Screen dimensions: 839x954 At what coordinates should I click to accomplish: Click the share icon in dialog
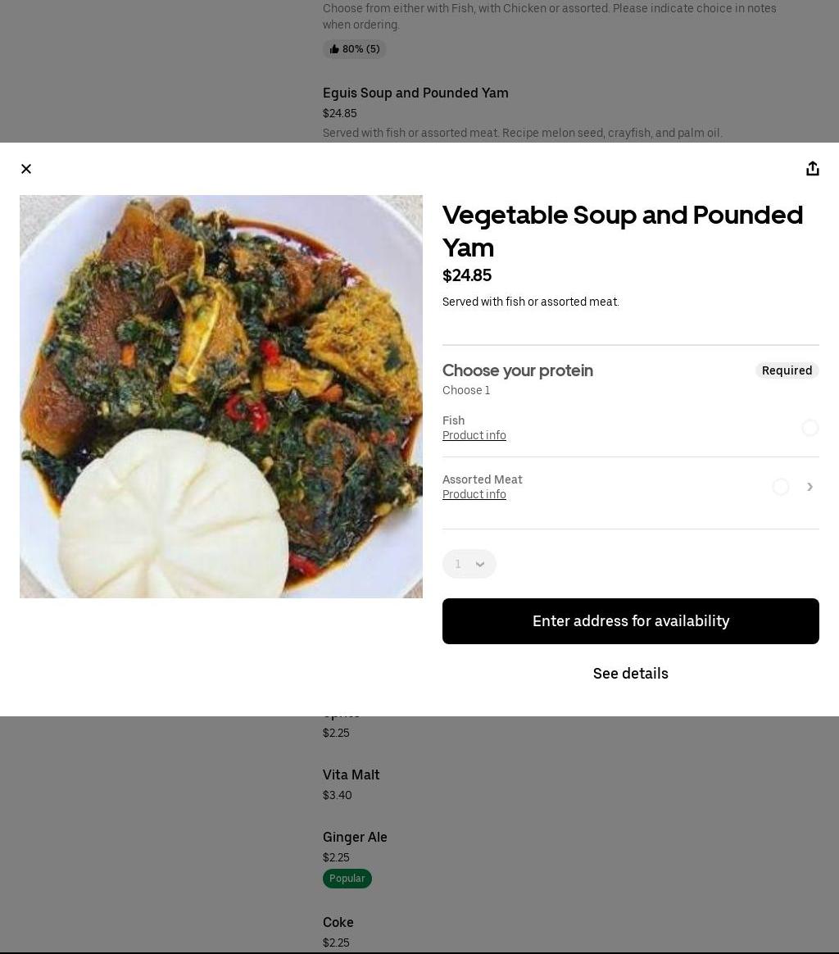tap(812, 169)
